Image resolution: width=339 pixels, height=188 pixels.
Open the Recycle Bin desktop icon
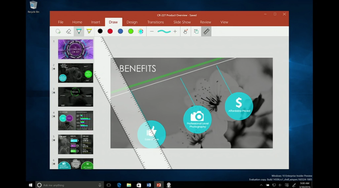(34, 7)
